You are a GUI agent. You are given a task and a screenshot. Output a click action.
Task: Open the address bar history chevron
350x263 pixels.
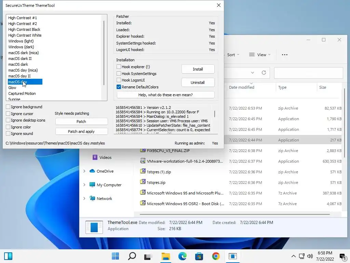coord(253,73)
